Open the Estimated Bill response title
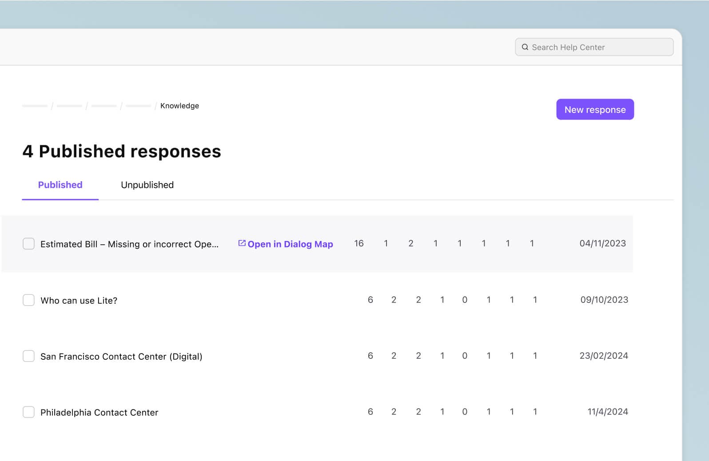Screen dimensions: 709x461 [x=129, y=244]
